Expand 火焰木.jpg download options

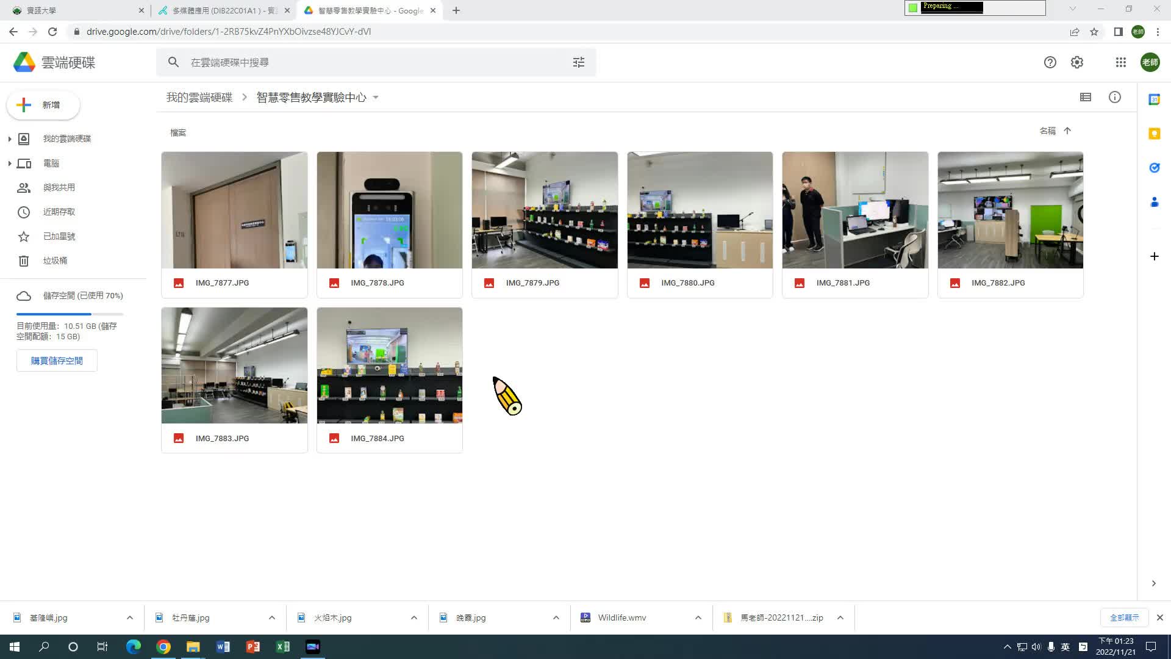click(414, 618)
